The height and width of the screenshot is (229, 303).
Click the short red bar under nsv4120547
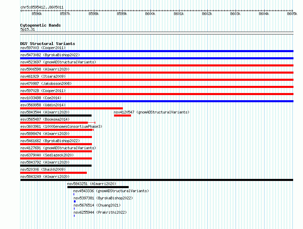[123, 116]
